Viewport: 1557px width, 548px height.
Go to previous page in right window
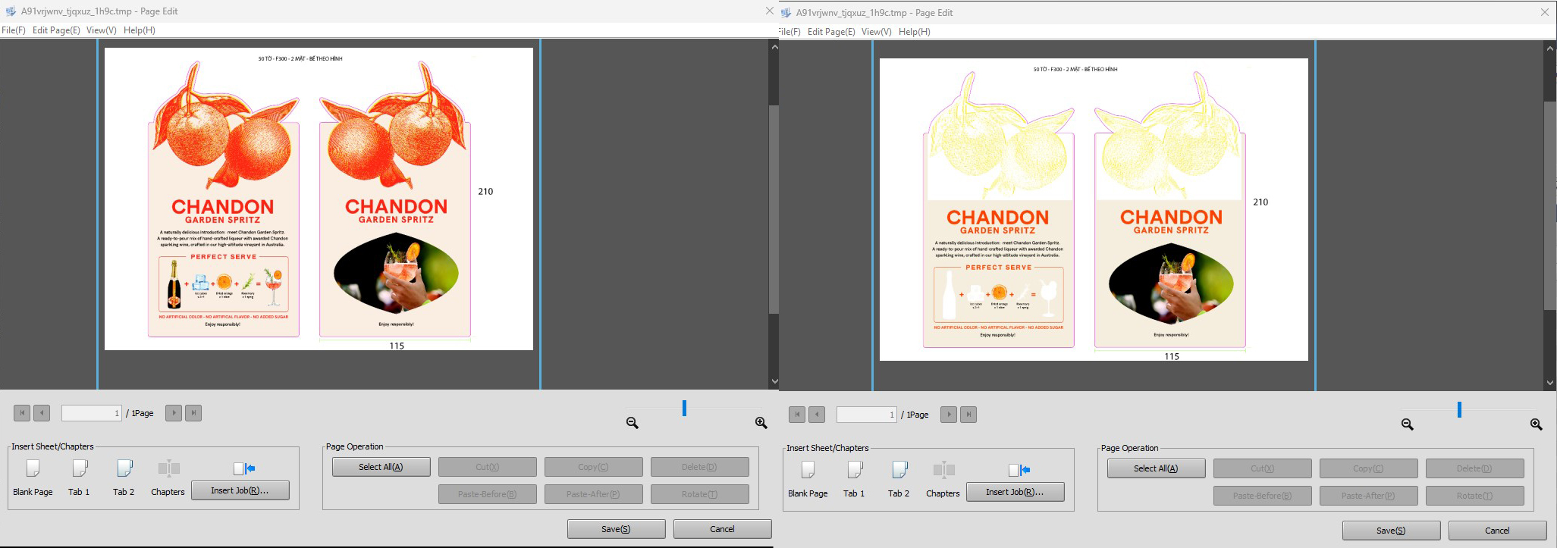(817, 415)
